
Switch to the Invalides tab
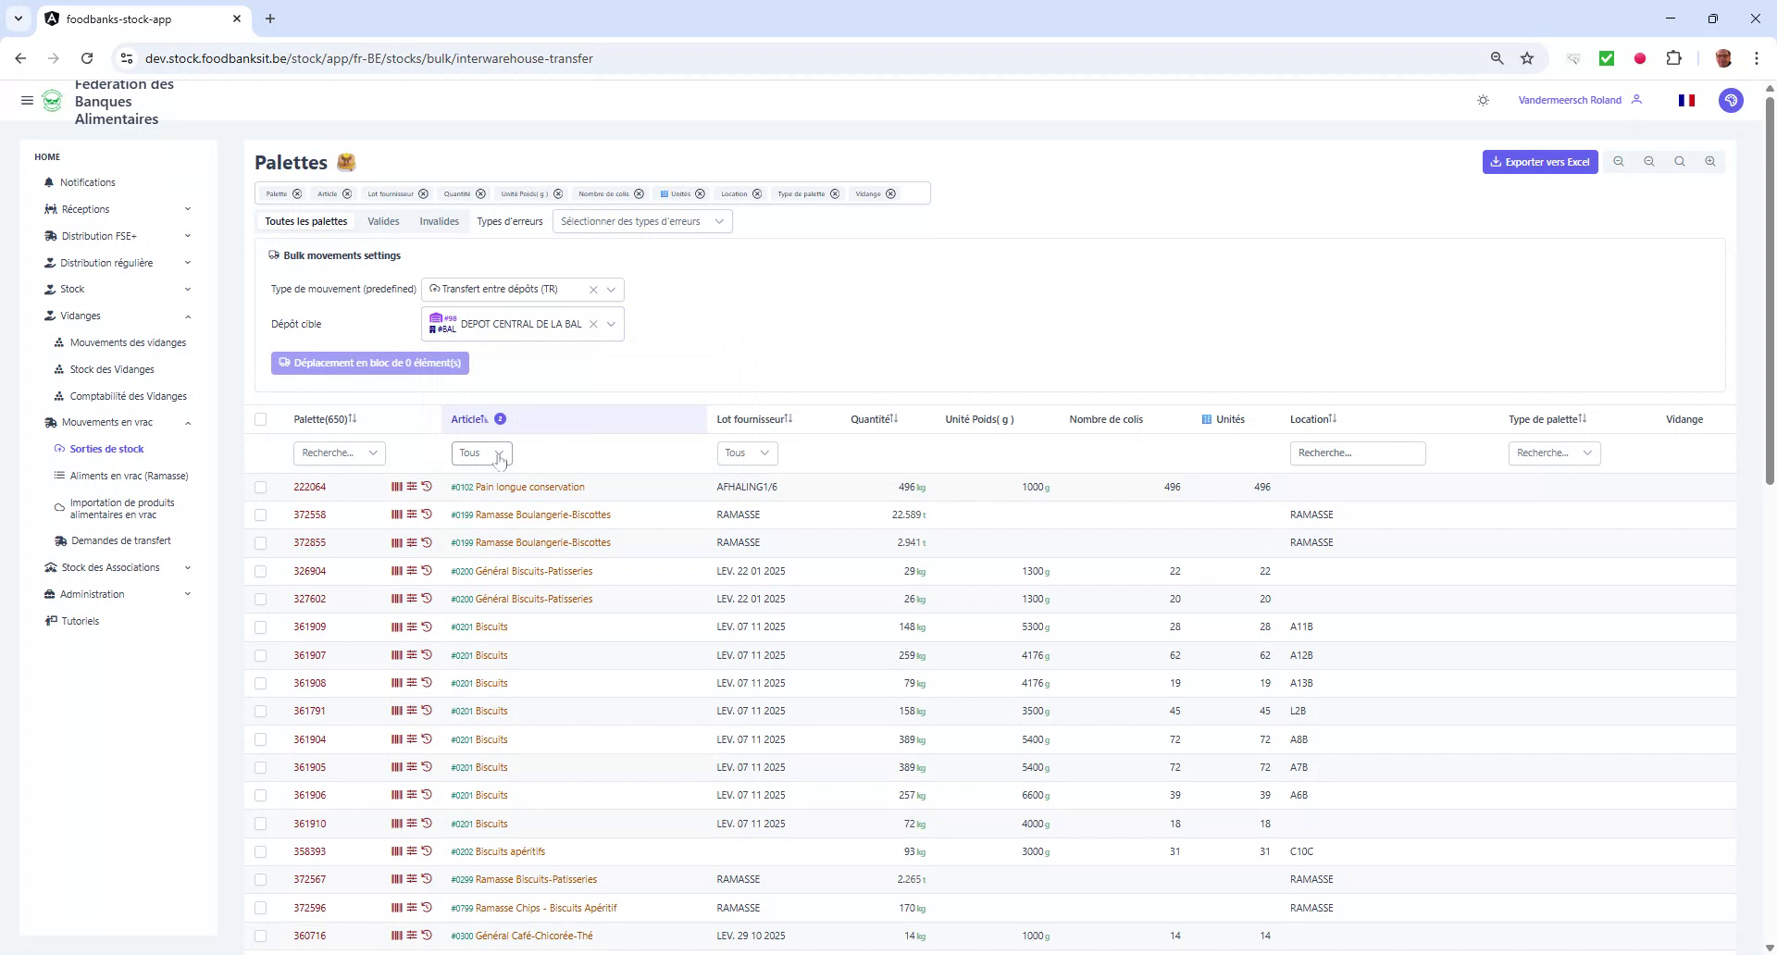coord(439,221)
